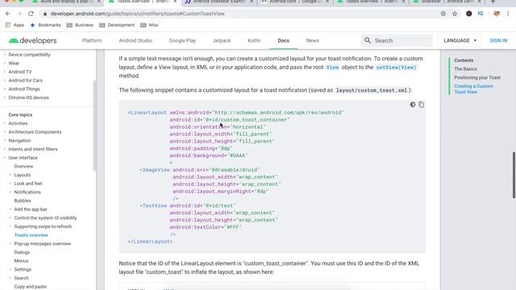Open Layouts in the sidebar
The height and width of the screenshot is (290, 516).
point(23,175)
